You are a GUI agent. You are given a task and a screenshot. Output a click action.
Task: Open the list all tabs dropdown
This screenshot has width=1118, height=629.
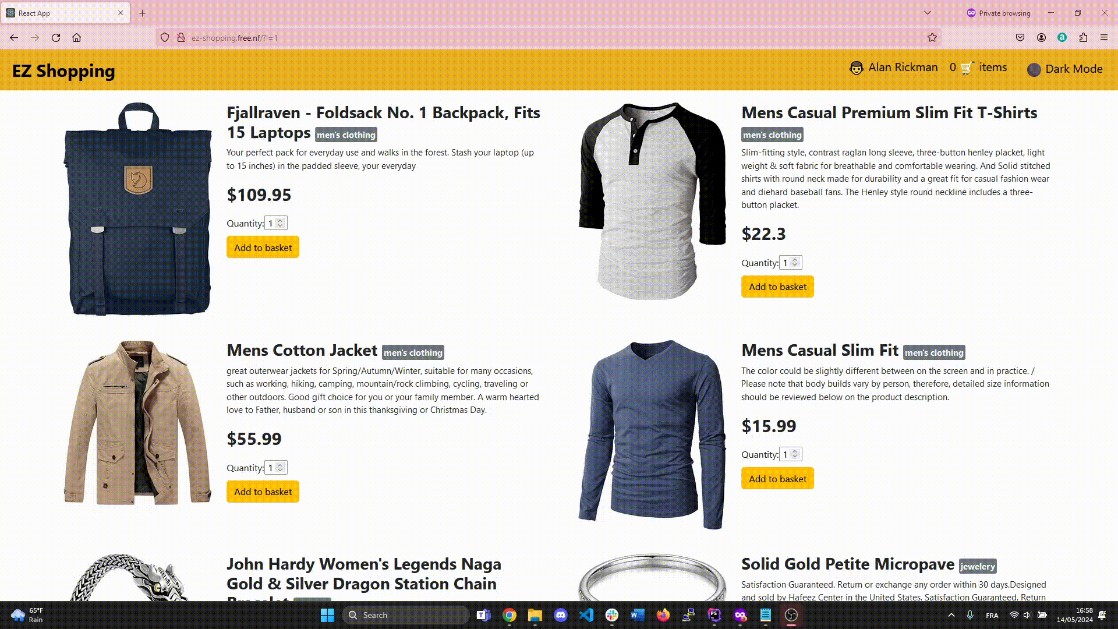pyautogui.click(x=928, y=13)
